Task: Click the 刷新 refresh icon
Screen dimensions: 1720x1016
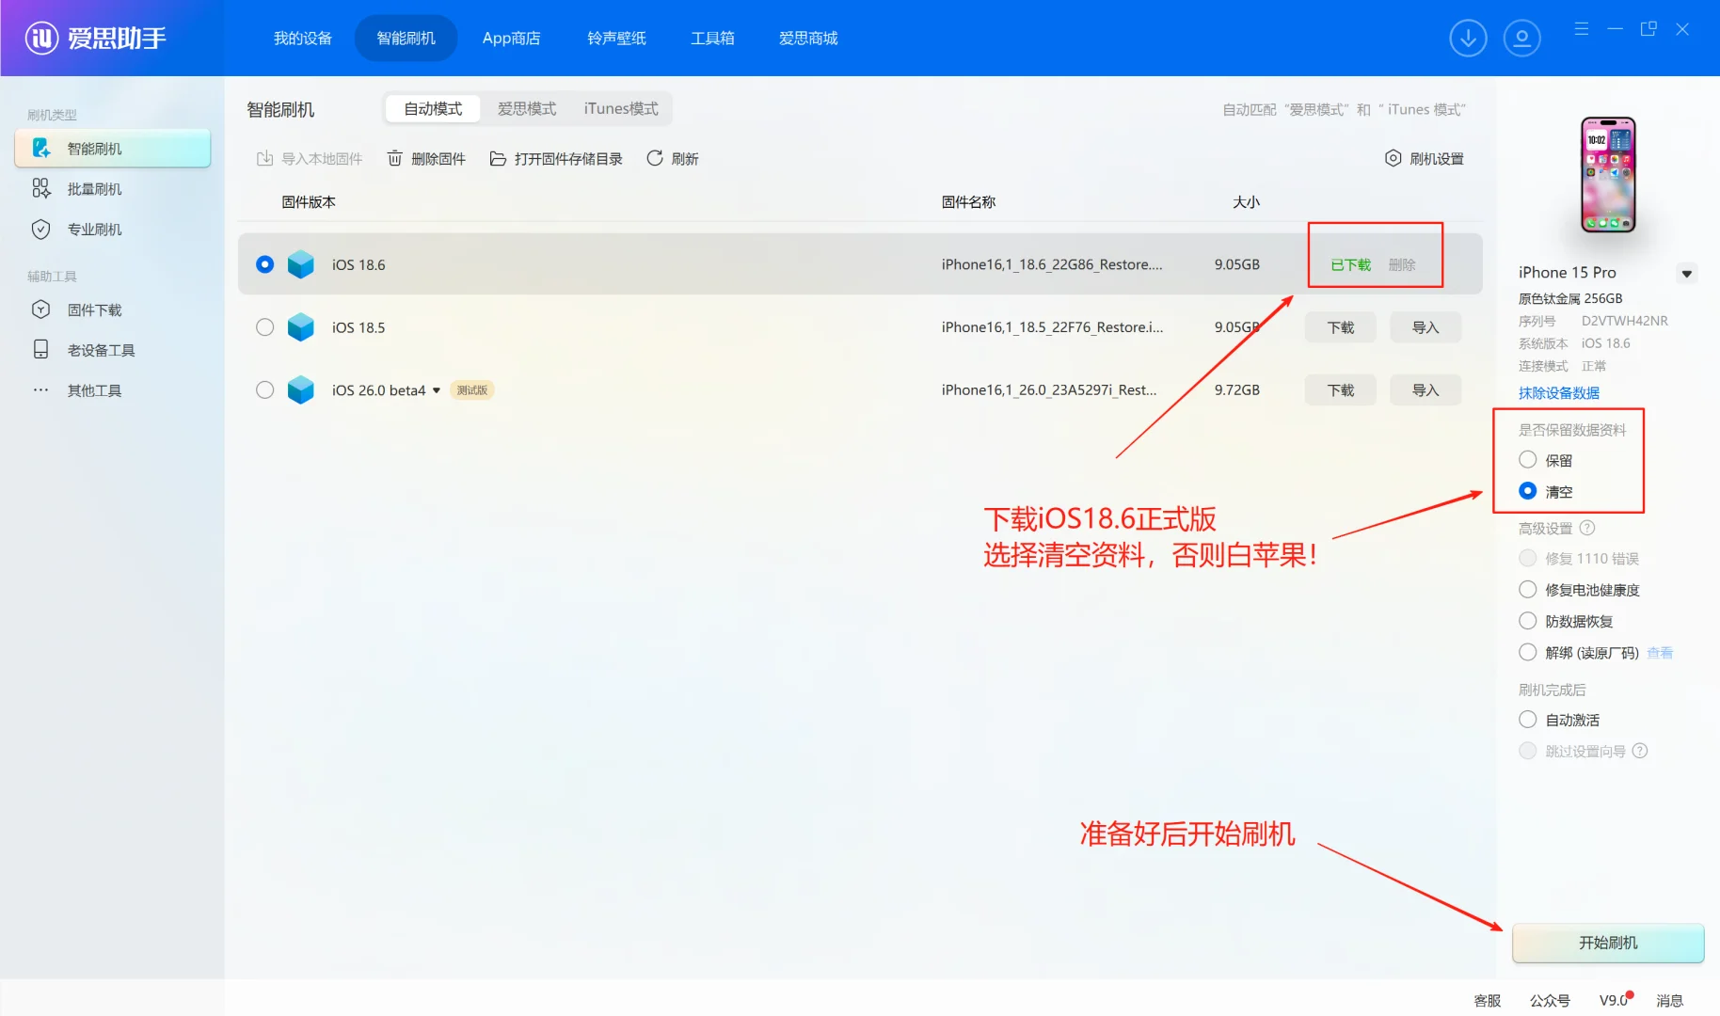Action: [x=655, y=158]
